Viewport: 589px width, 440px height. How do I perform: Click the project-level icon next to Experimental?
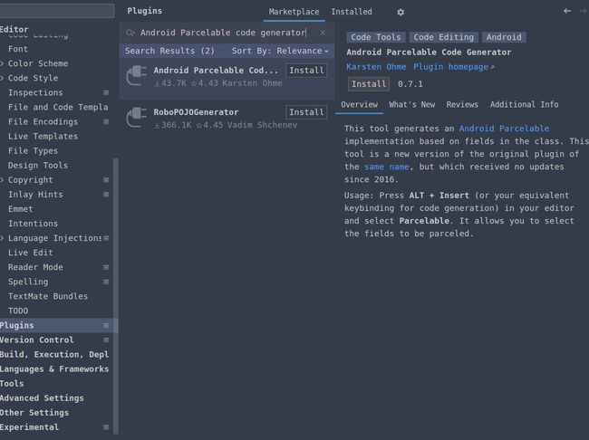106,426
